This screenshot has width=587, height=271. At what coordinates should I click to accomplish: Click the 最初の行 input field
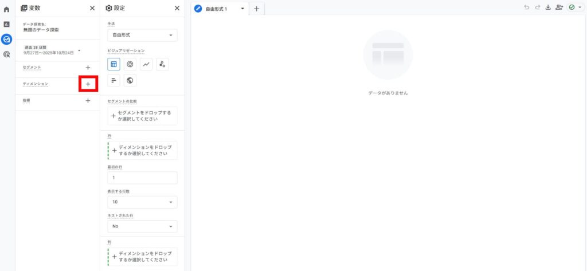click(x=142, y=178)
